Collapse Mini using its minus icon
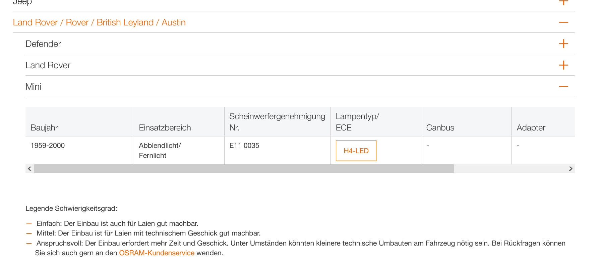 tap(563, 87)
